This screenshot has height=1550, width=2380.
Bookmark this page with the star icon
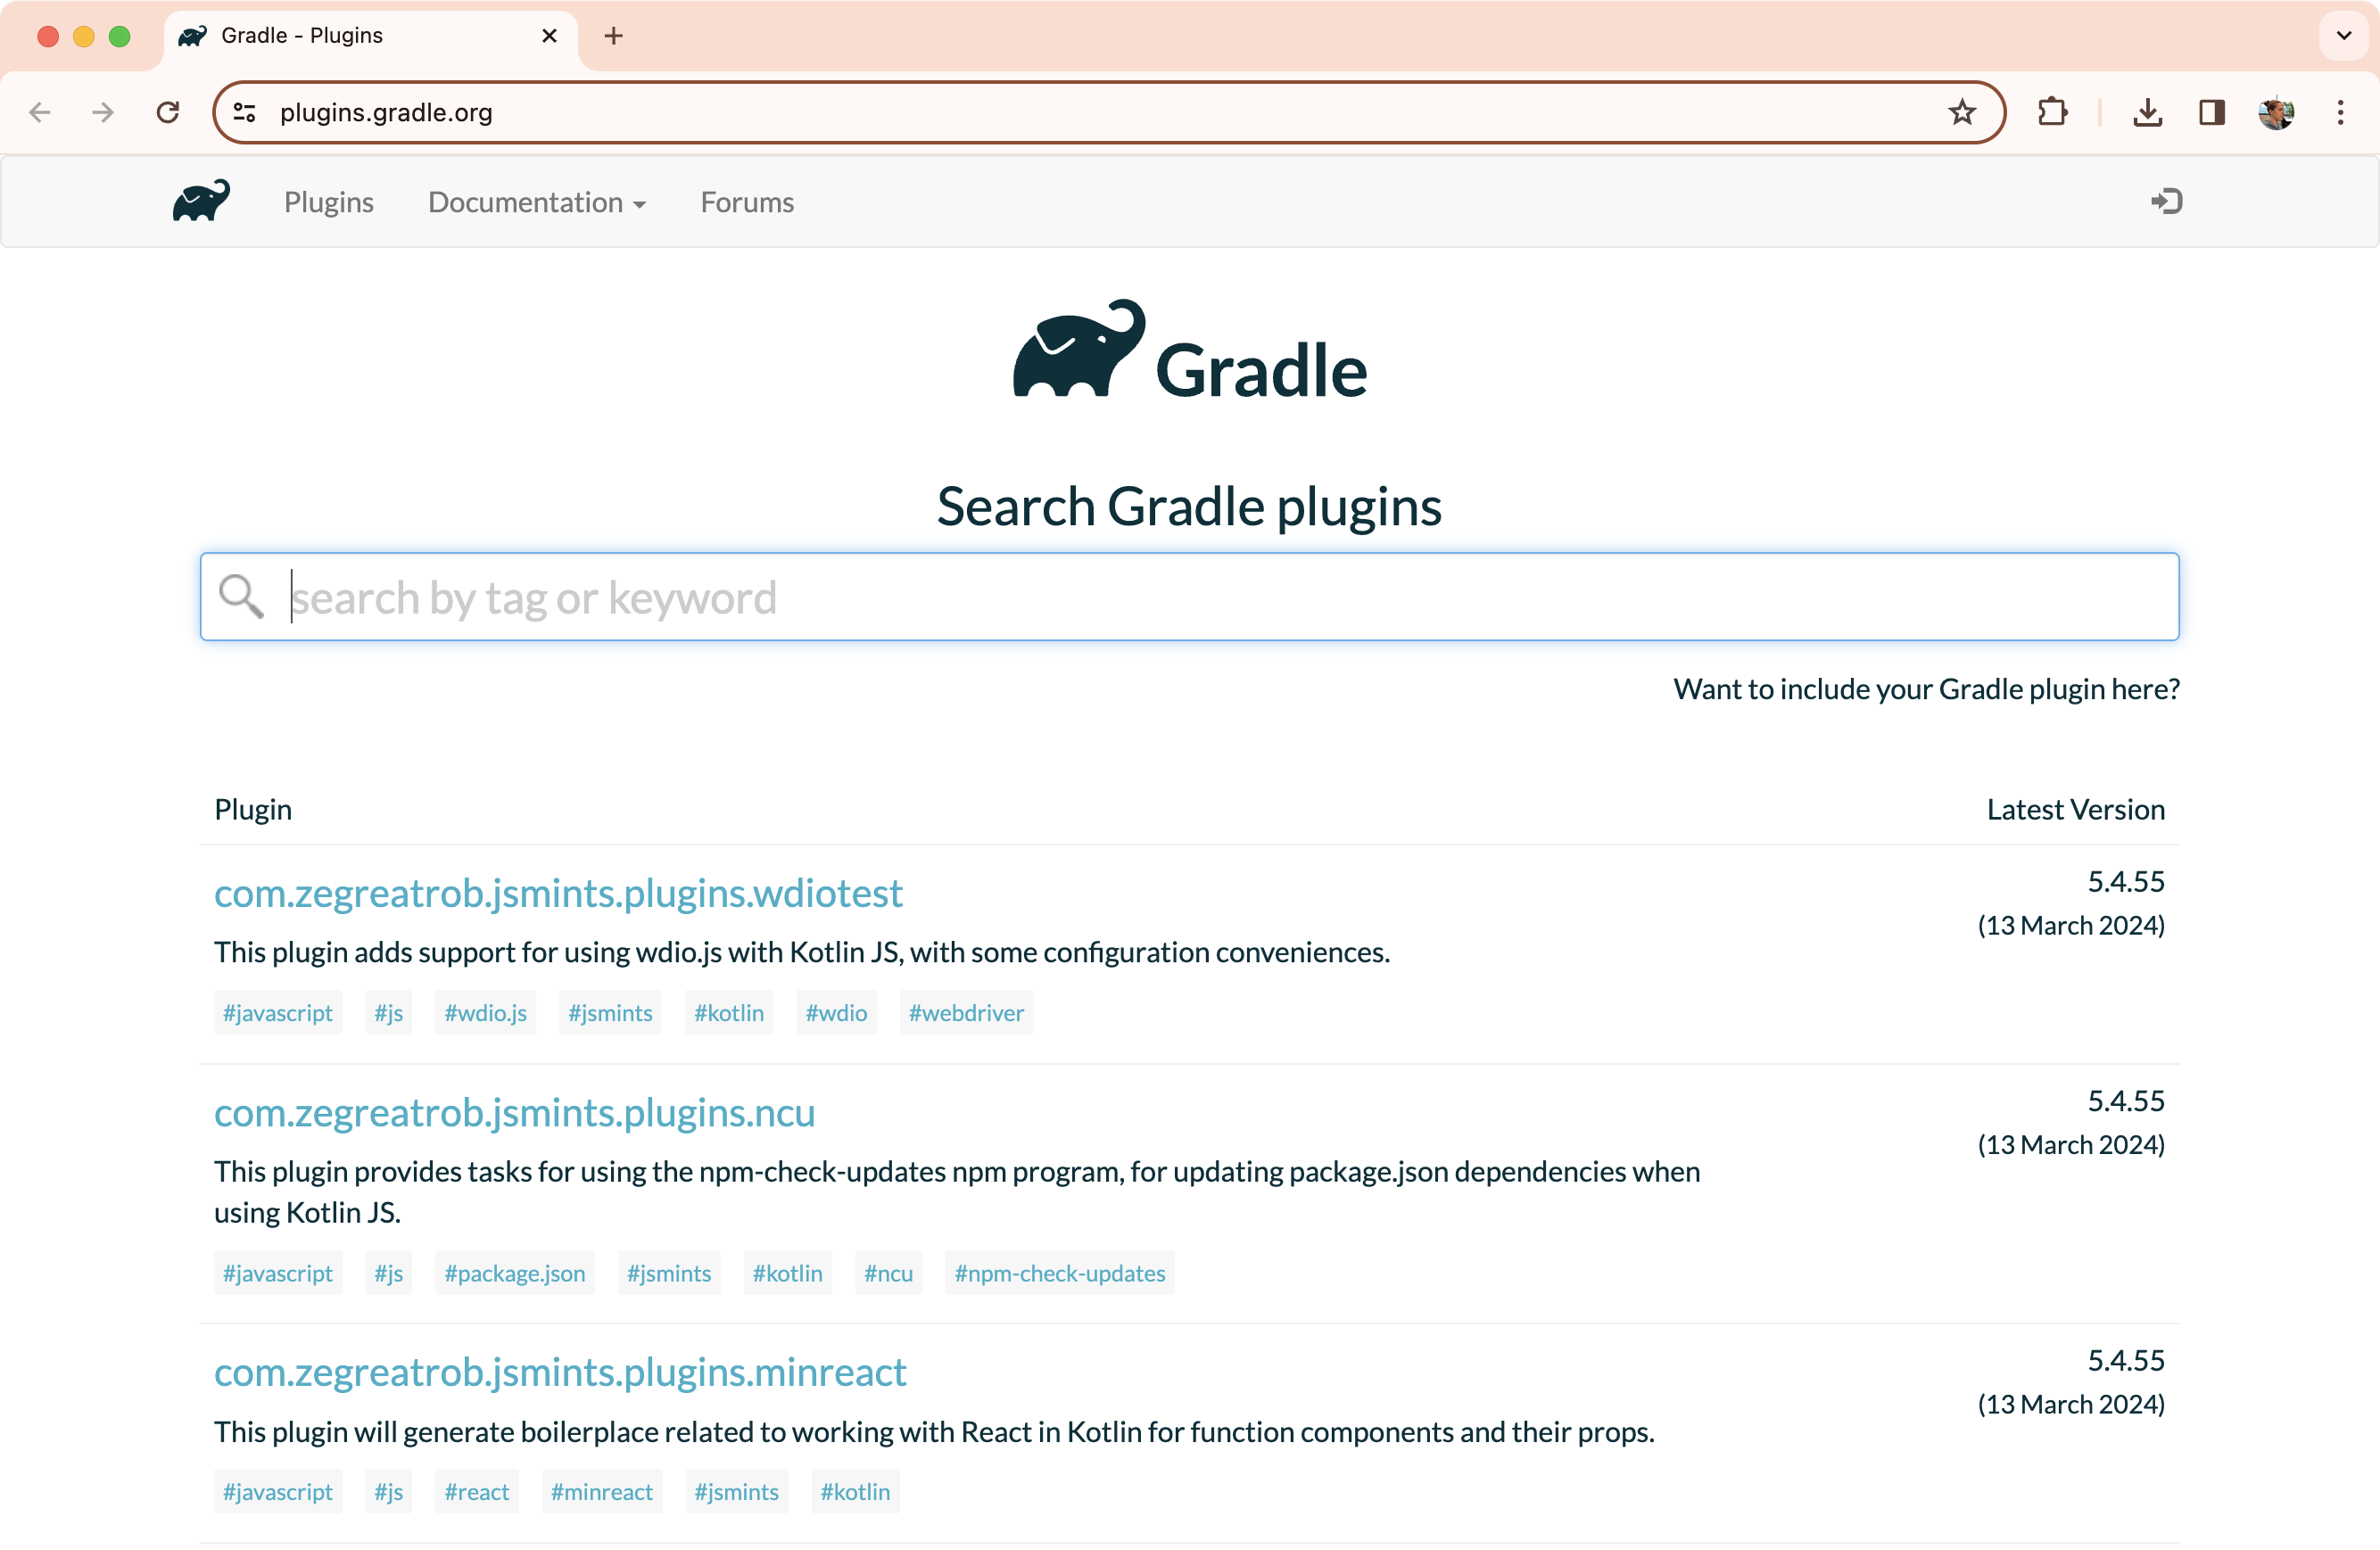pos(1961,112)
